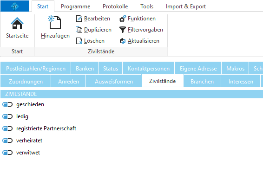
Task: Click the Funktionen gears icon
Action: (123, 19)
